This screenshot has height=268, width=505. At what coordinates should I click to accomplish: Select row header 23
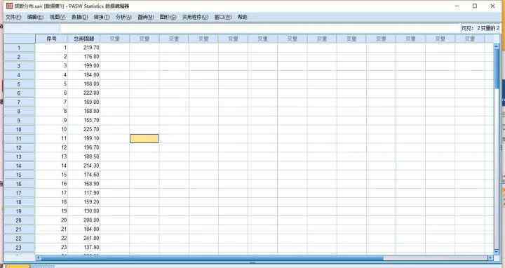[x=19, y=248]
